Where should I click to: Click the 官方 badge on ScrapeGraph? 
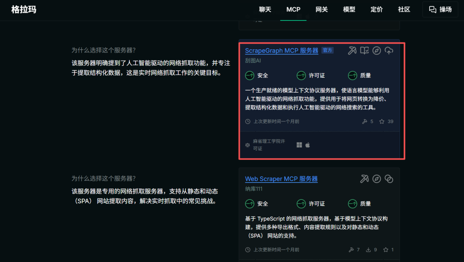[327, 50]
